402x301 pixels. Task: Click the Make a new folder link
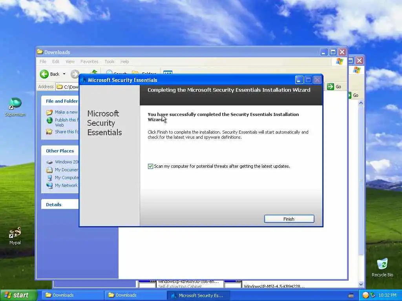(x=66, y=112)
